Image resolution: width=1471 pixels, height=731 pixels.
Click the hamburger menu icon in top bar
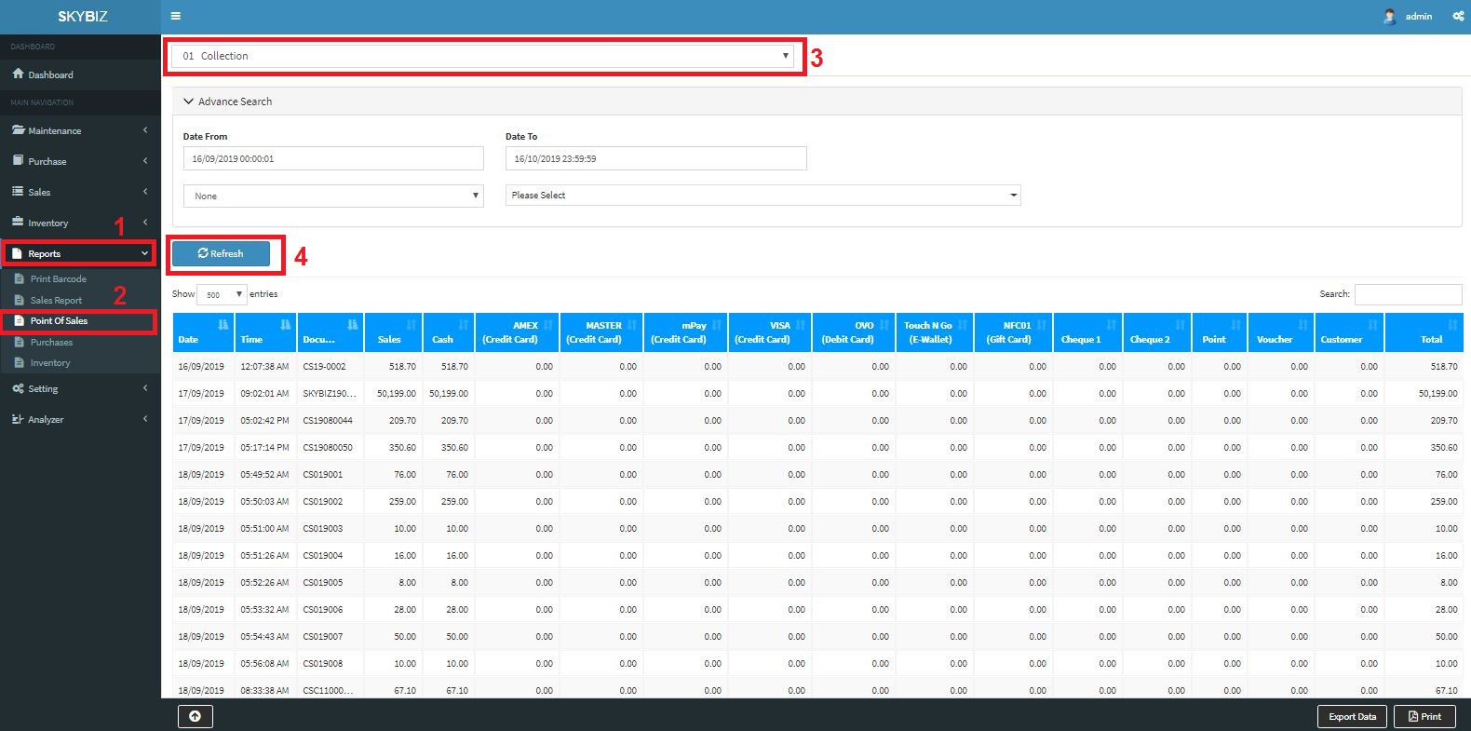[x=175, y=16]
